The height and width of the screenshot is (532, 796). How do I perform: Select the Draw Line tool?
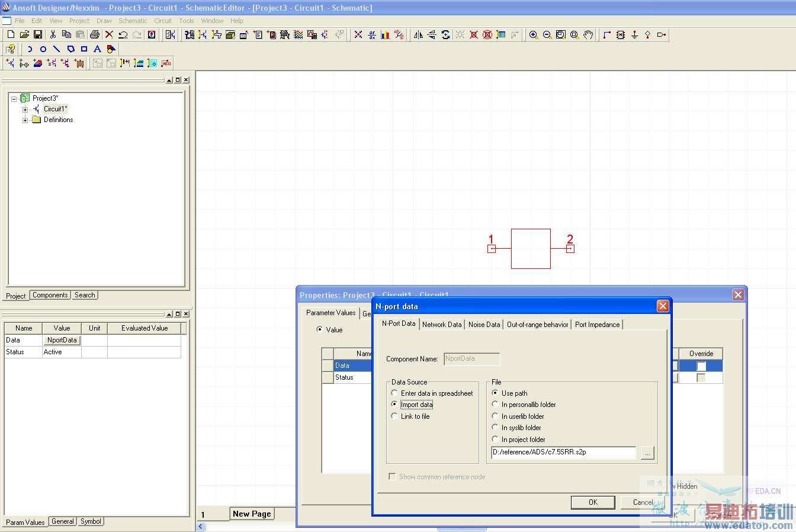(57, 49)
